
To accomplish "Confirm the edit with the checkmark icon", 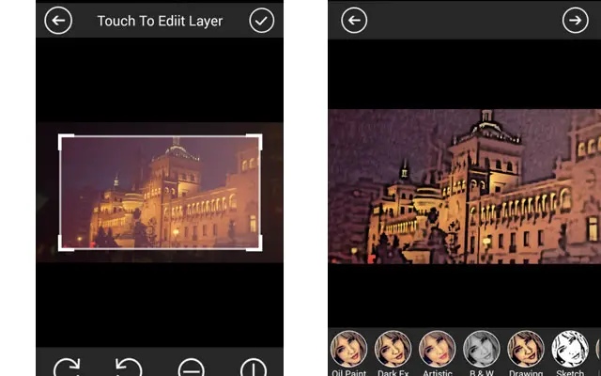I will coord(262,21).
